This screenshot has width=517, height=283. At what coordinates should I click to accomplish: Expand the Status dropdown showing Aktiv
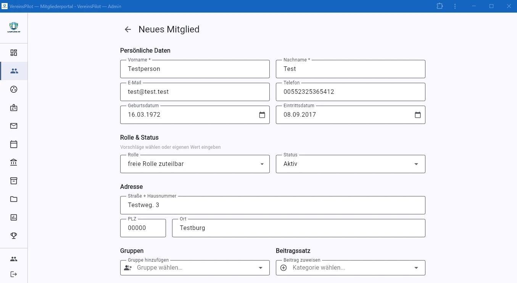(x=416, y=164)
